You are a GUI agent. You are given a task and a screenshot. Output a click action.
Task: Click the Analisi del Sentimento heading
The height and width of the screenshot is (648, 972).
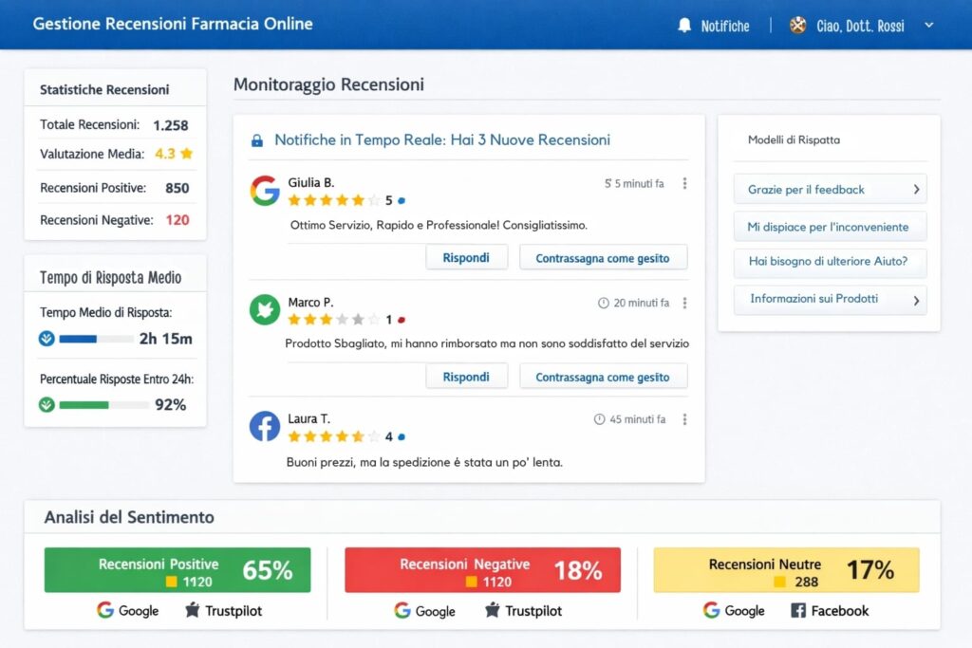129,517
